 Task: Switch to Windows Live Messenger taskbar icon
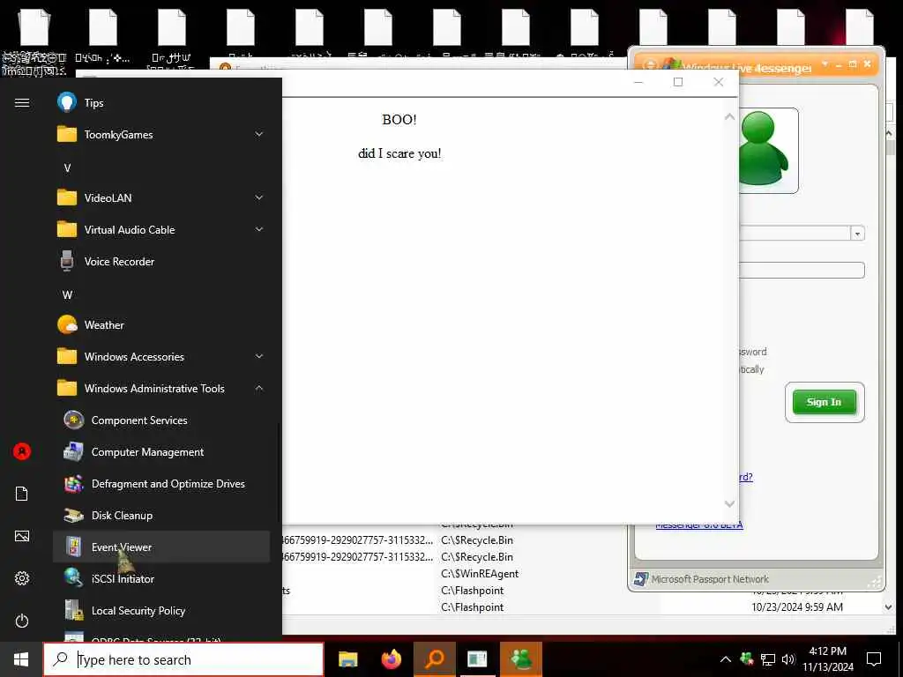click(x=521, y=659)
